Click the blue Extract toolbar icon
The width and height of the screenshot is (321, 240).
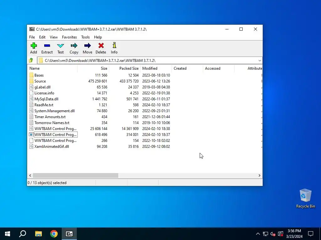47,46
